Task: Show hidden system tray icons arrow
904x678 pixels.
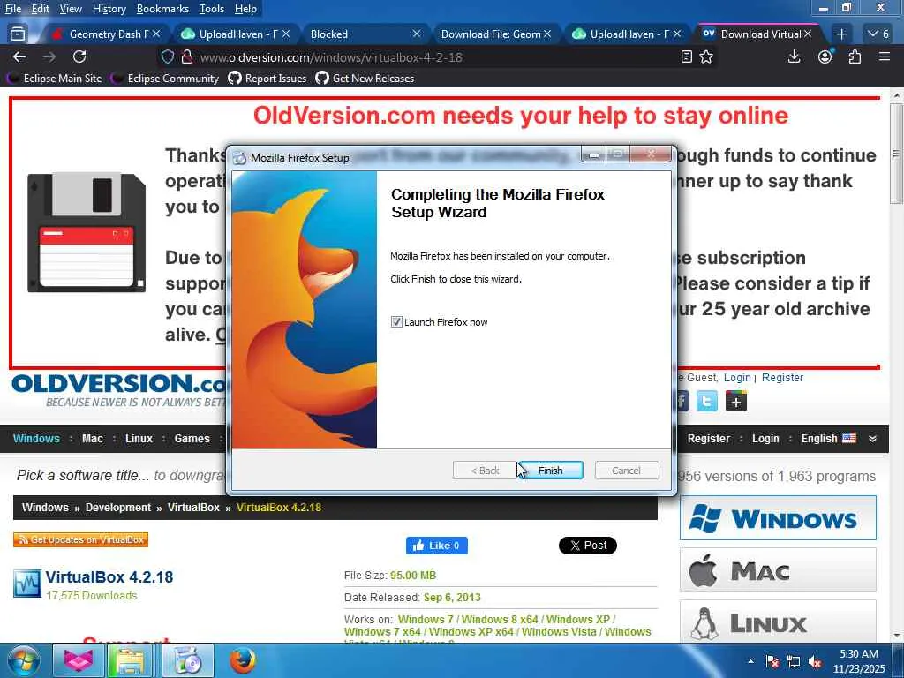Action: [750, 661]
